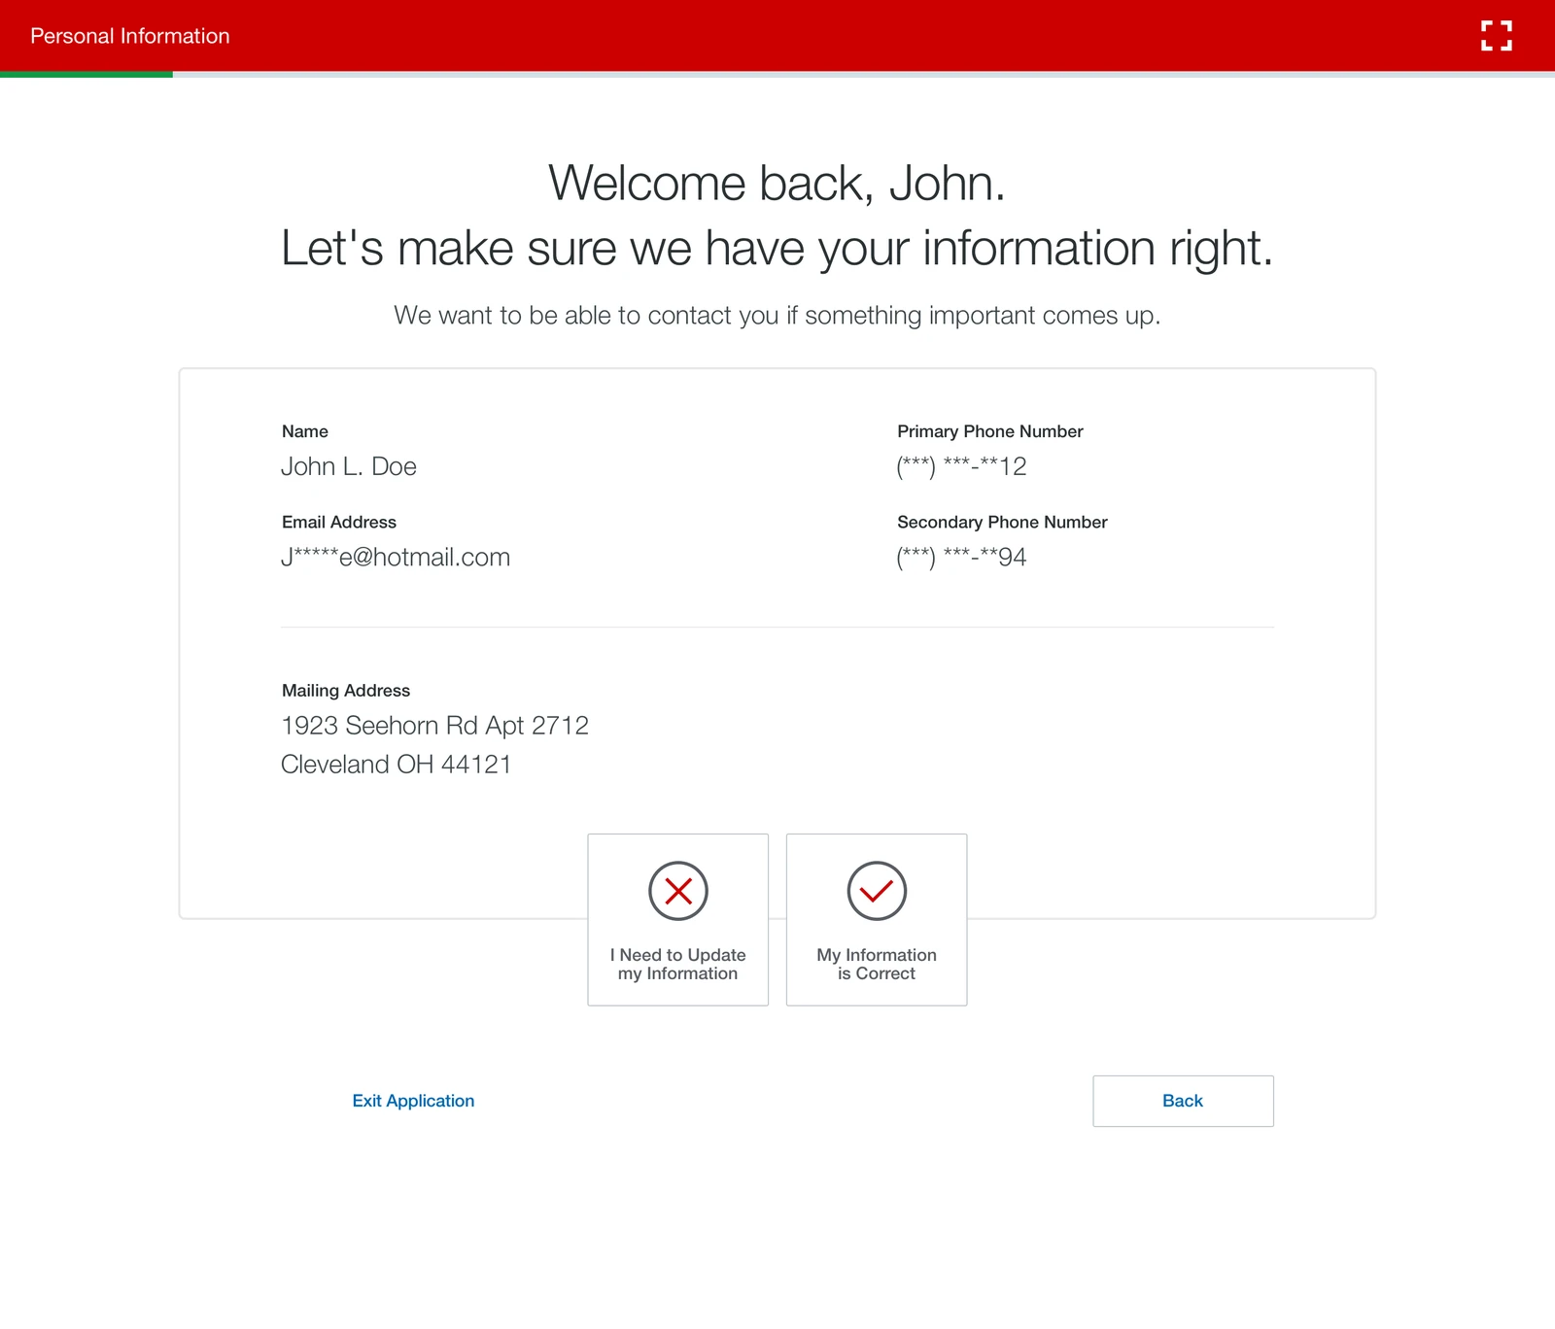The height and width of the screenshot is (1329, 1555).
Task: Click the green progress bar segment
Action: point(86,74)
